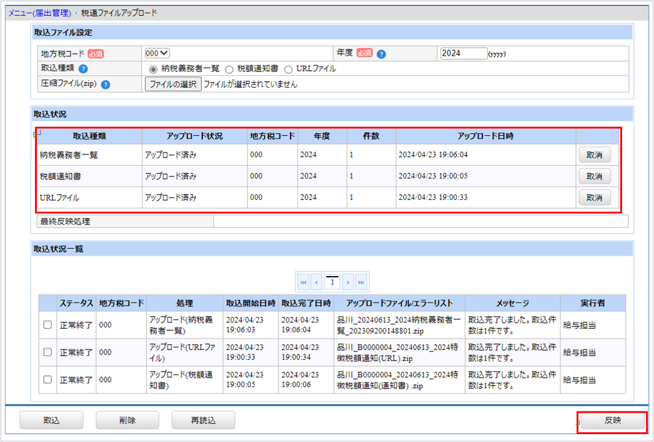This screenshot has width=654, height=442.
Task: Click the ステータス column header
Action: [x=77, y=303]
